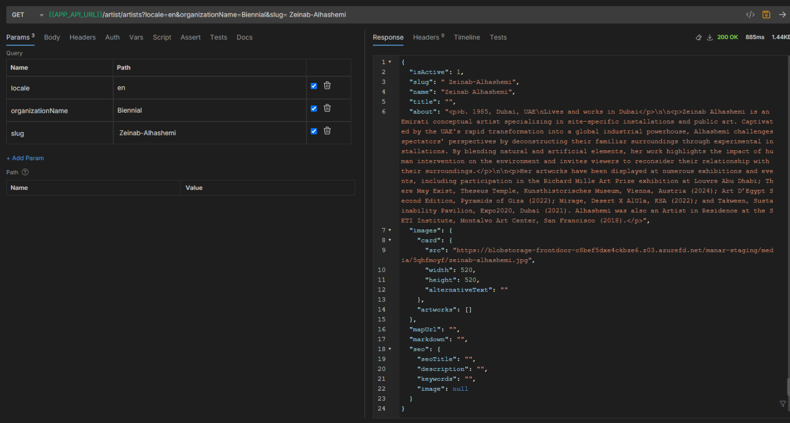Image resolution: width=790 pixels, height=423 pixels.
Task: Open the response pane Tests tab
Action: point(498,38)
